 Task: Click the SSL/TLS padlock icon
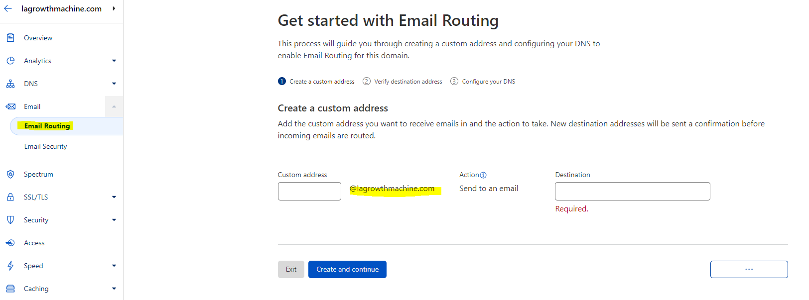point(10,197)
